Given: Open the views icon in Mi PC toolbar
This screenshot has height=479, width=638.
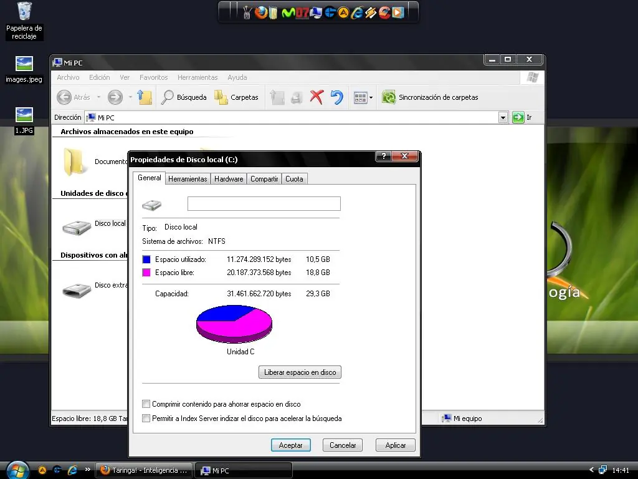Looking at the screenshot, I should coord(360,98).
